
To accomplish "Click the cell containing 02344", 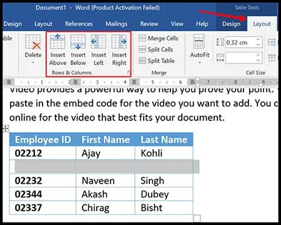I will click(42, 194).
